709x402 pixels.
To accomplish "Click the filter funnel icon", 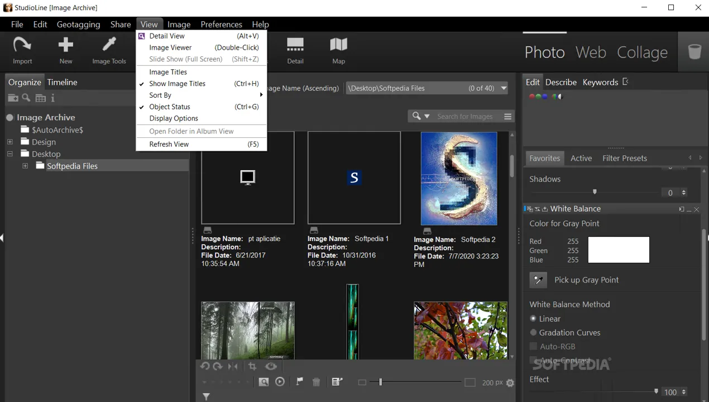I will (x=206, y=396).
